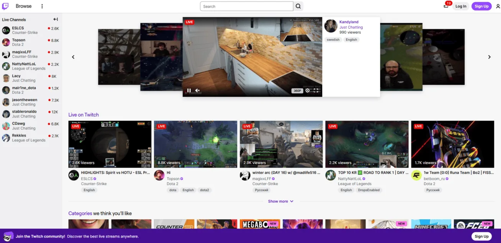Change the 360P quality setting
The width and height of the screenshot is (501, 243).
point(297,91)
